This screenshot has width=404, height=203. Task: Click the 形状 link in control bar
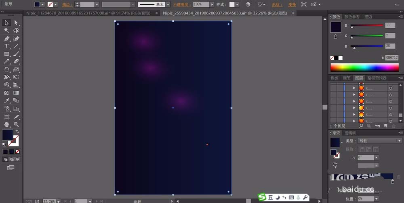(277, 4)
